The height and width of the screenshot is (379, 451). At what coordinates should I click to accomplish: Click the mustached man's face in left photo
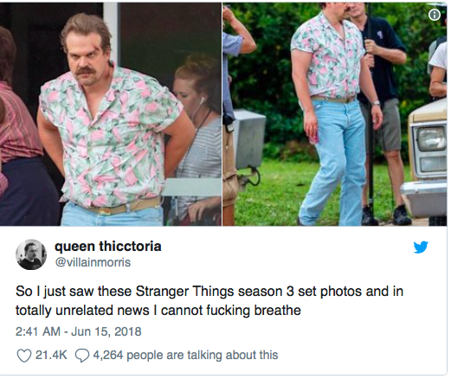click(x=86, y=62)
